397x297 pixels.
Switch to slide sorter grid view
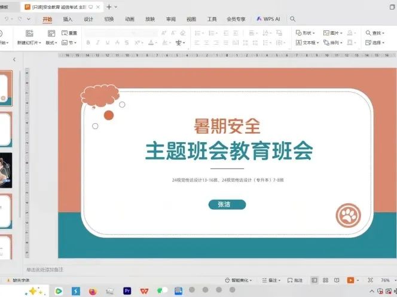point(325,280)
